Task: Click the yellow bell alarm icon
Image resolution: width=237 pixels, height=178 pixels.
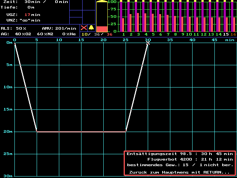Action: 91,28
